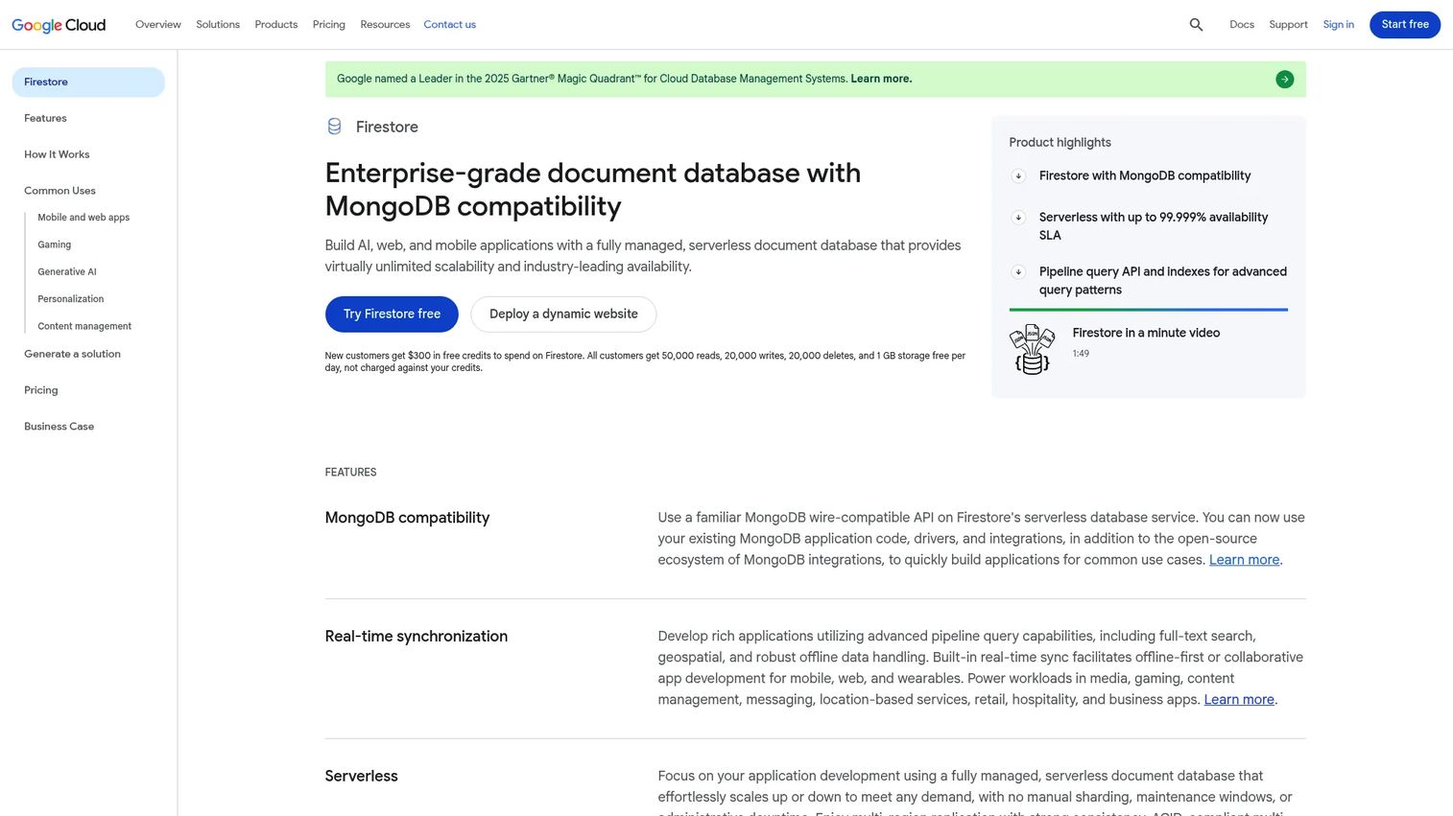
Task: Select Generate a solution in sidebar
Action: [72, 355]
